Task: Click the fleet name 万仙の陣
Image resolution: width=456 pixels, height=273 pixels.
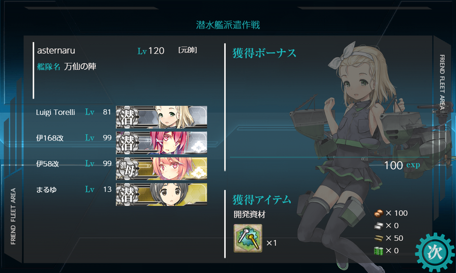Action: 80,66
